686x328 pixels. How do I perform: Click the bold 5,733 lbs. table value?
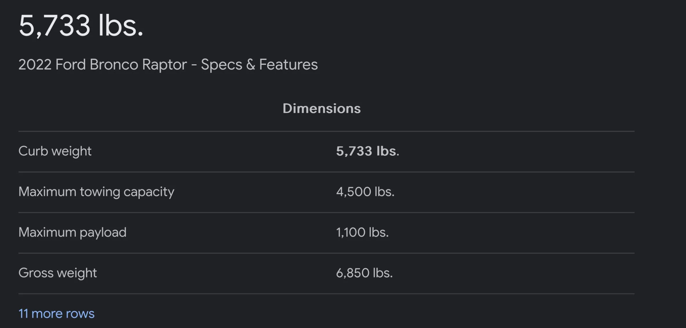click(367, 151)
